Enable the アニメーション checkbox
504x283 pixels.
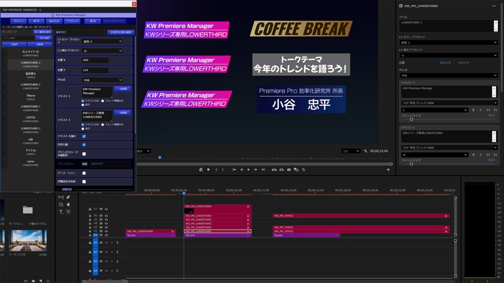point(84,173)
